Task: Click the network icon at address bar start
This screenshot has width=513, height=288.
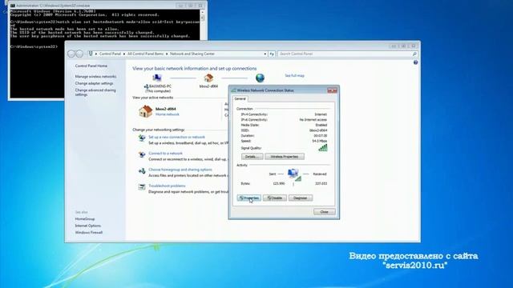Action: (91, 54)
